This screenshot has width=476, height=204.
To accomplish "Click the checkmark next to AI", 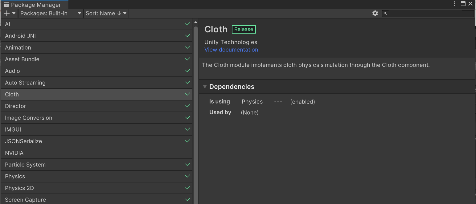I will (187, 24).
